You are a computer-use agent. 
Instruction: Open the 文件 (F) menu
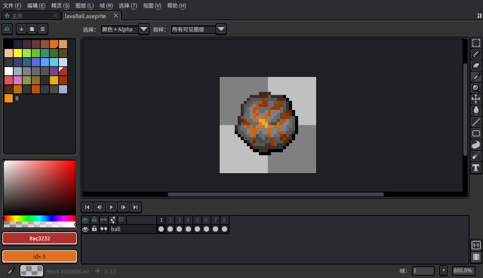coord(12,5)
